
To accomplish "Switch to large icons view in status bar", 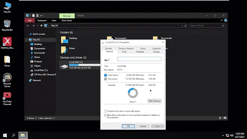I will 225,118.
